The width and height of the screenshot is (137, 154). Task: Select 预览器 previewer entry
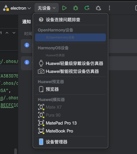pyautogui.click(x=70, y=89)
